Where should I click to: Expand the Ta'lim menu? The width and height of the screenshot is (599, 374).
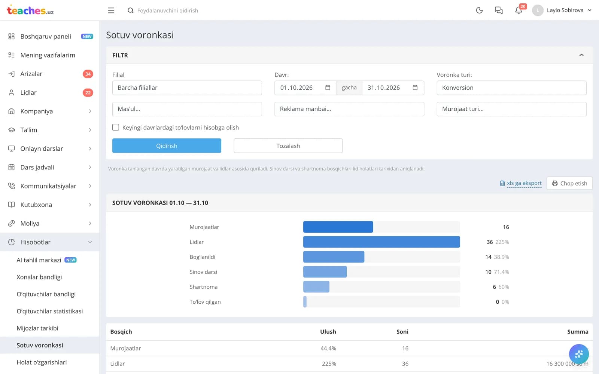(50, 130)
